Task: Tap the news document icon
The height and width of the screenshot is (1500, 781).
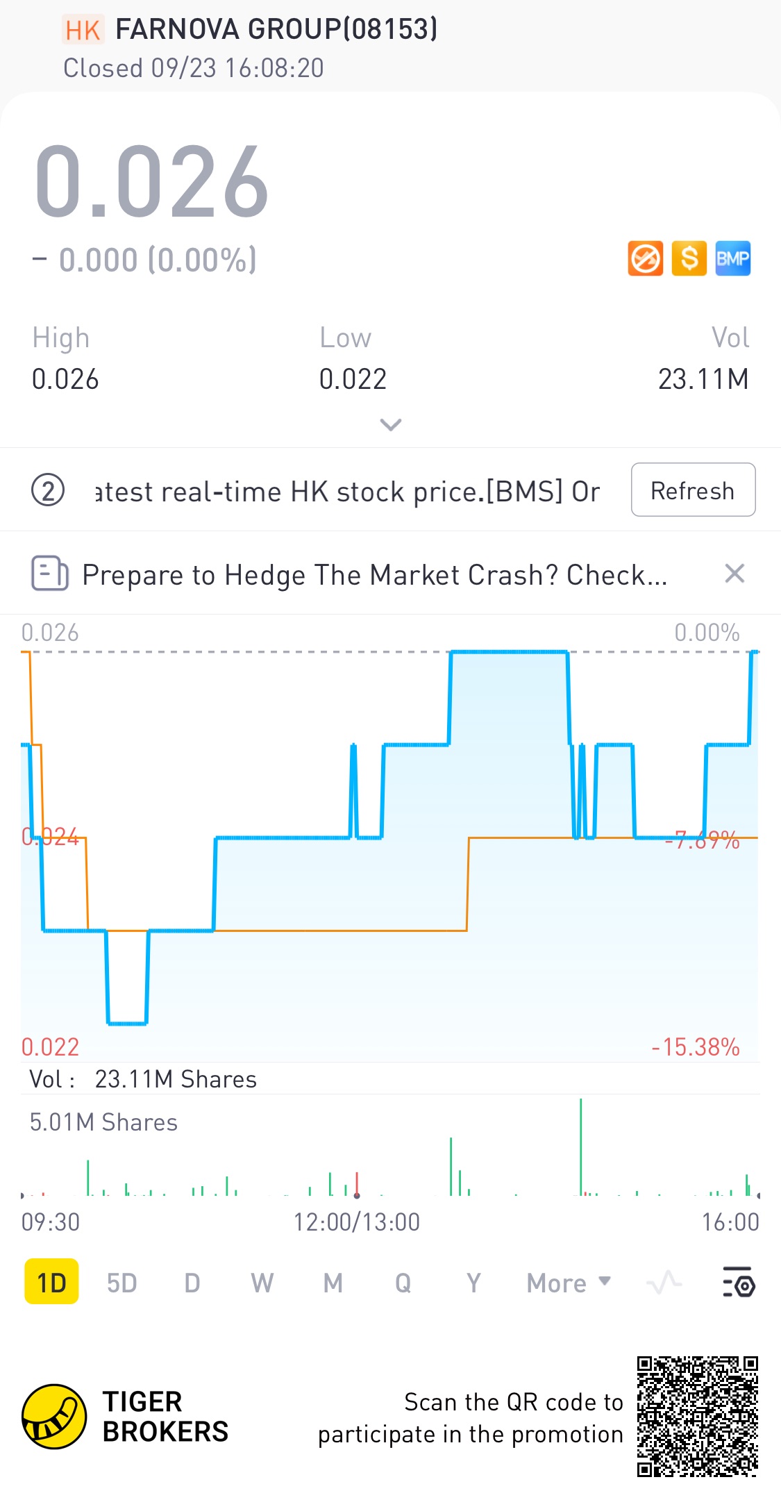Action: [x=50, y=574]
